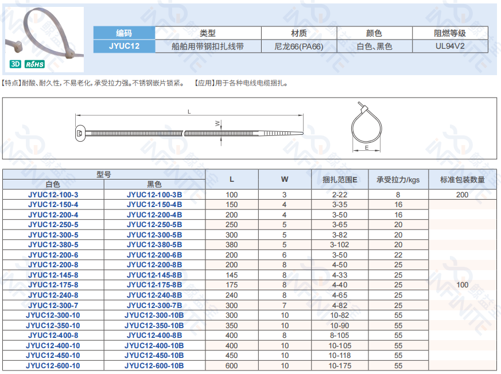
Task: Open white model JYUC12-300-10
Action: [x=53, y=315]
